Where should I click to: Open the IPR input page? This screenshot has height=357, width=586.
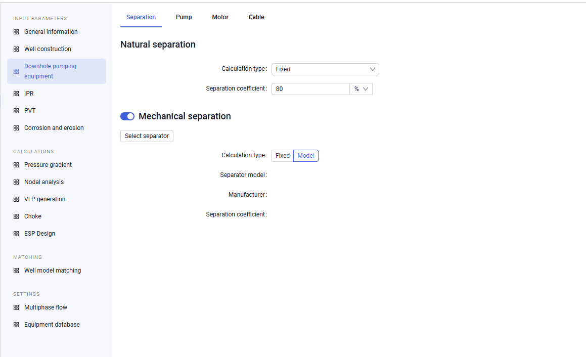57,94
